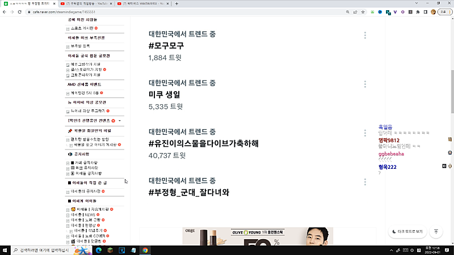Click the purple ring extension icon
This screenshot has width=454, height=255.
coord(403,12)
